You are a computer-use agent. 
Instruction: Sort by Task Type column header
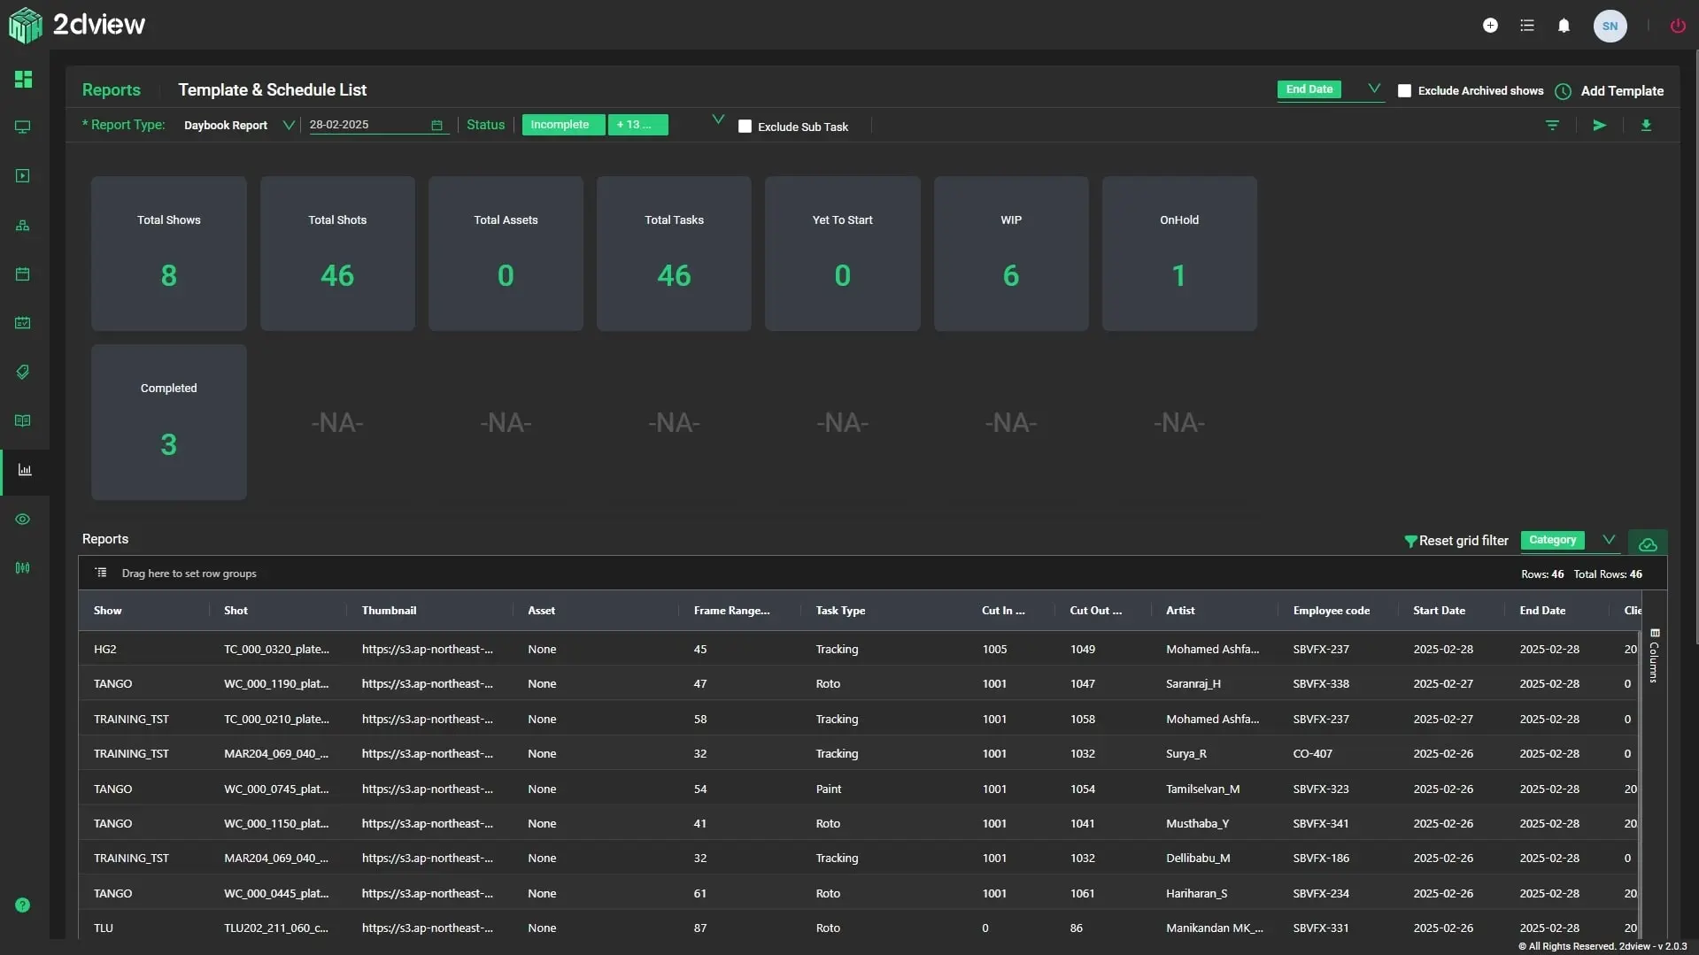pyautogui.click(x=840, y=611)
